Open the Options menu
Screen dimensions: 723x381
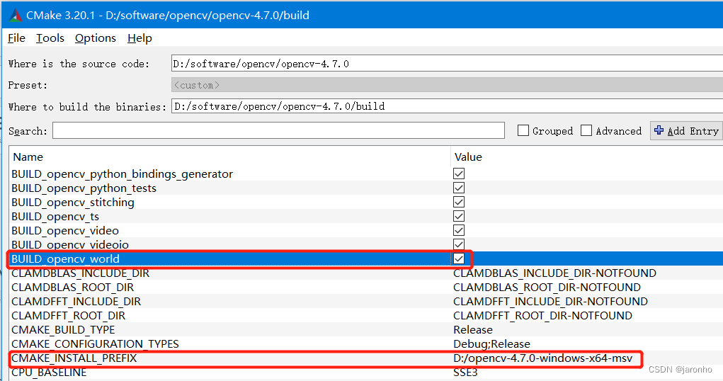pyautogui.click(x=96, y=38)
